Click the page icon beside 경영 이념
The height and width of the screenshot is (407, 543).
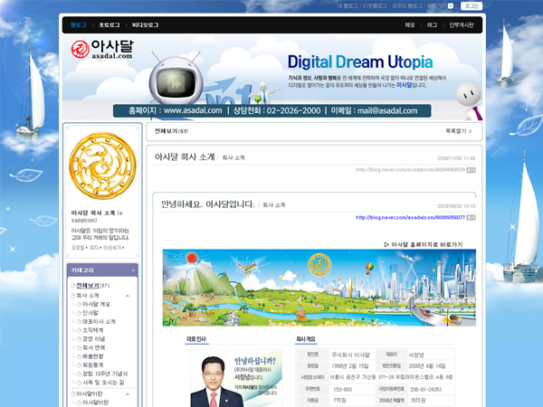click(x=80, y=339)
